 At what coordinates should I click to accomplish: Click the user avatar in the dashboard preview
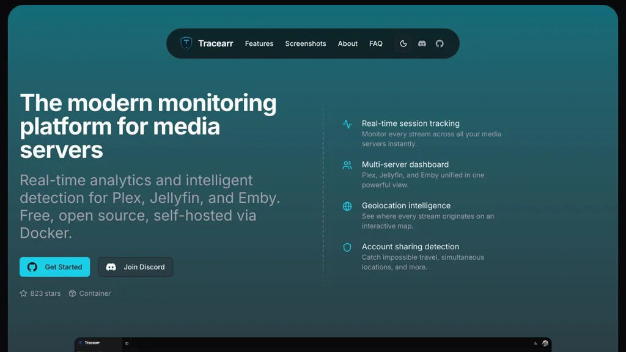click(545, 343)
